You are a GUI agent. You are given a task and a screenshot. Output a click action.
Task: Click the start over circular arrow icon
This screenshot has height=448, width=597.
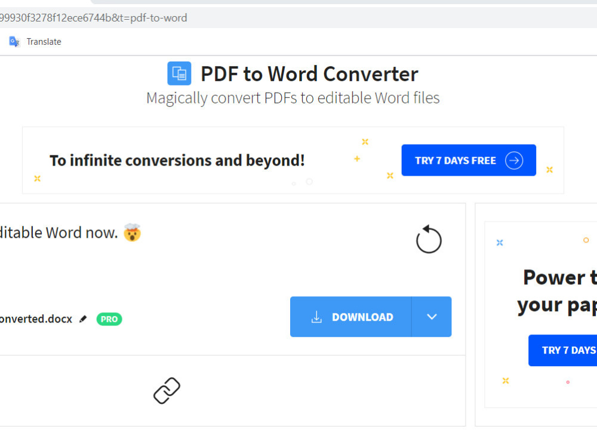click(429, 240)
